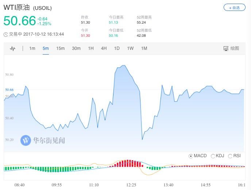Screen dimensions: 251x190
Task: Click the 09:55 time axis label
Action: point(57,185)
